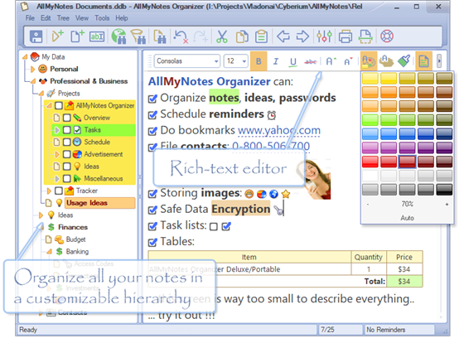Expand the Tracker tree node
The height and width of the screenshot is (343, 464).
(x=49, y=191)
